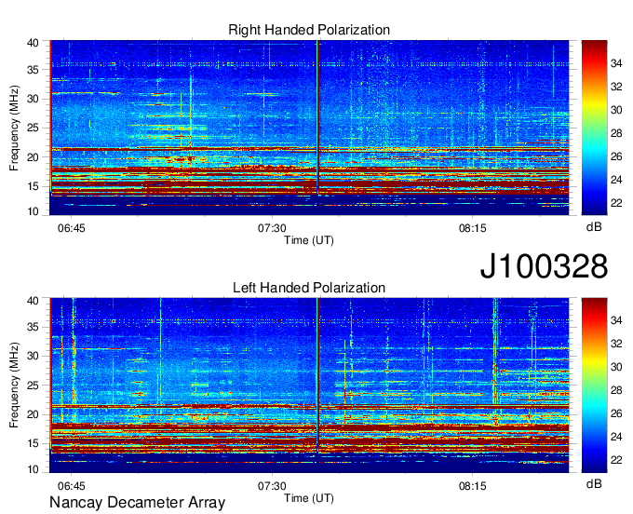Click the "Nancay Decameter Array" caption
Viewport: 633px width, 514px height.
click(x=137, y=503)
